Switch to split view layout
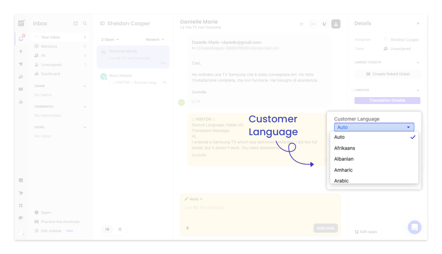442x254 pixels. [107, 229]
